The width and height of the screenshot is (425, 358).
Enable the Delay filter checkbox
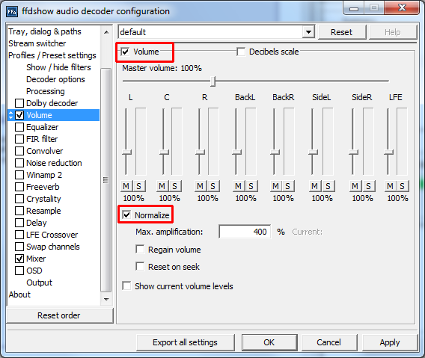[x=19, y=223]
